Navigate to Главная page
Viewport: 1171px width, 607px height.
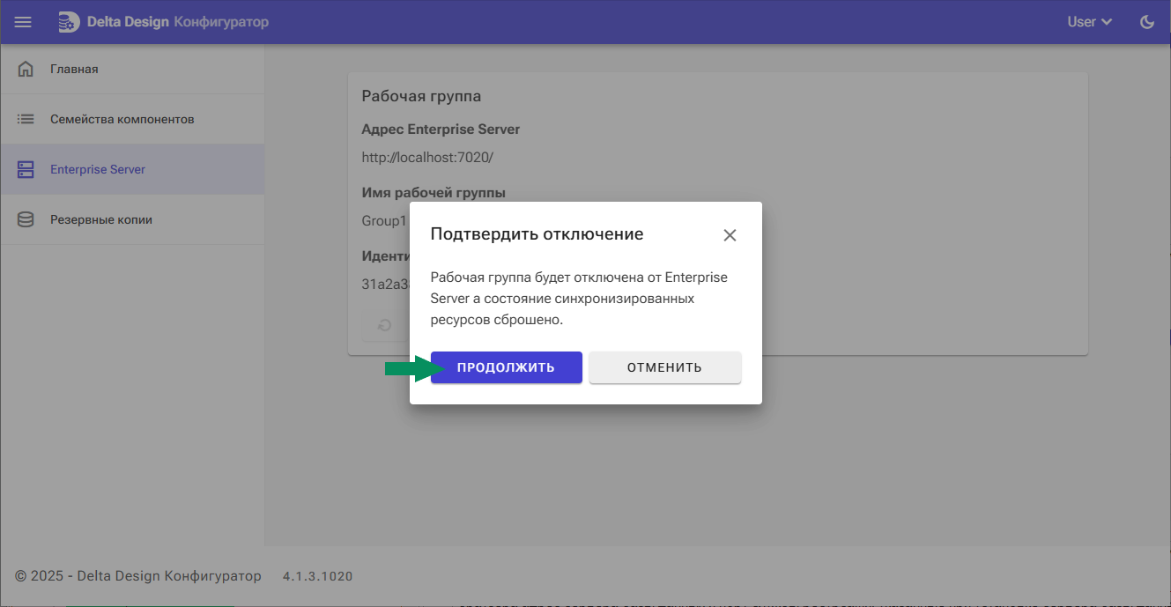tap(75, 68)
